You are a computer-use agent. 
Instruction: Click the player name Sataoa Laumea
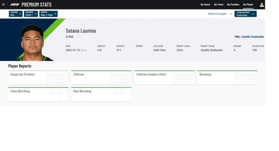[81, 31]
